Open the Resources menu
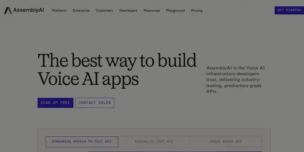 152,11
